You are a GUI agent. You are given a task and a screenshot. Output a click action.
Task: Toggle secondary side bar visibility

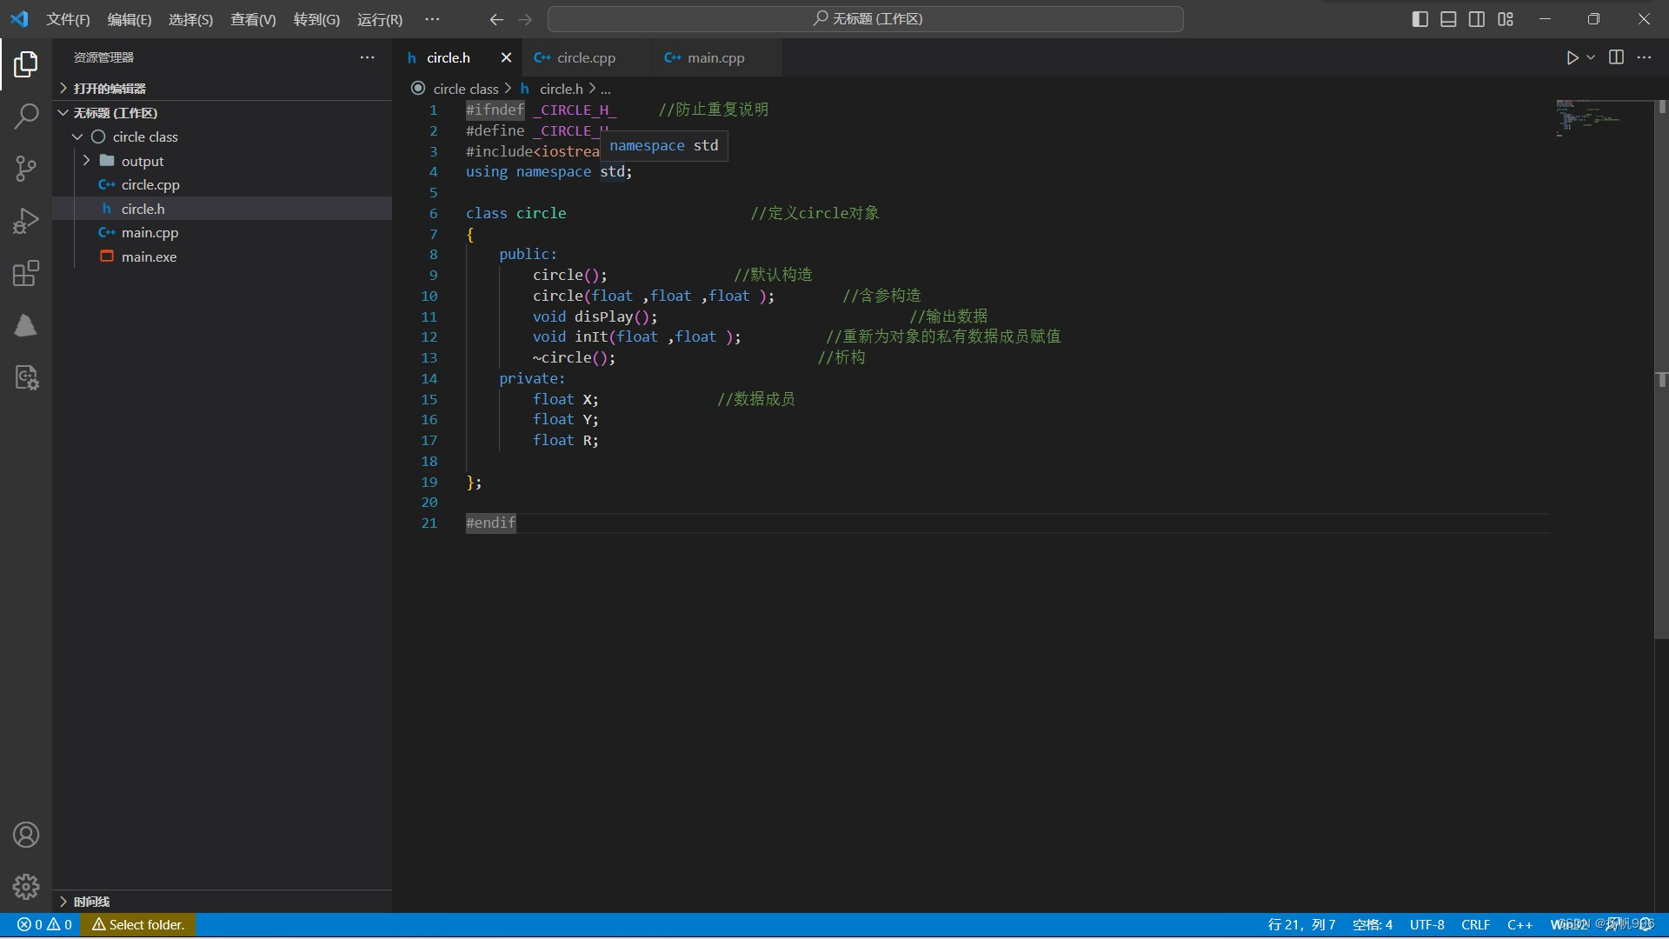1477,19
